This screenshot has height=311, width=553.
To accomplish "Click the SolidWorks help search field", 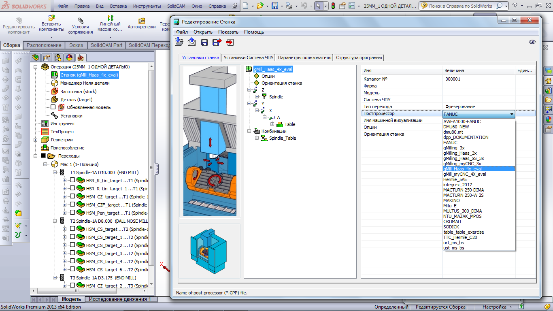I will (x=460, y=6).
